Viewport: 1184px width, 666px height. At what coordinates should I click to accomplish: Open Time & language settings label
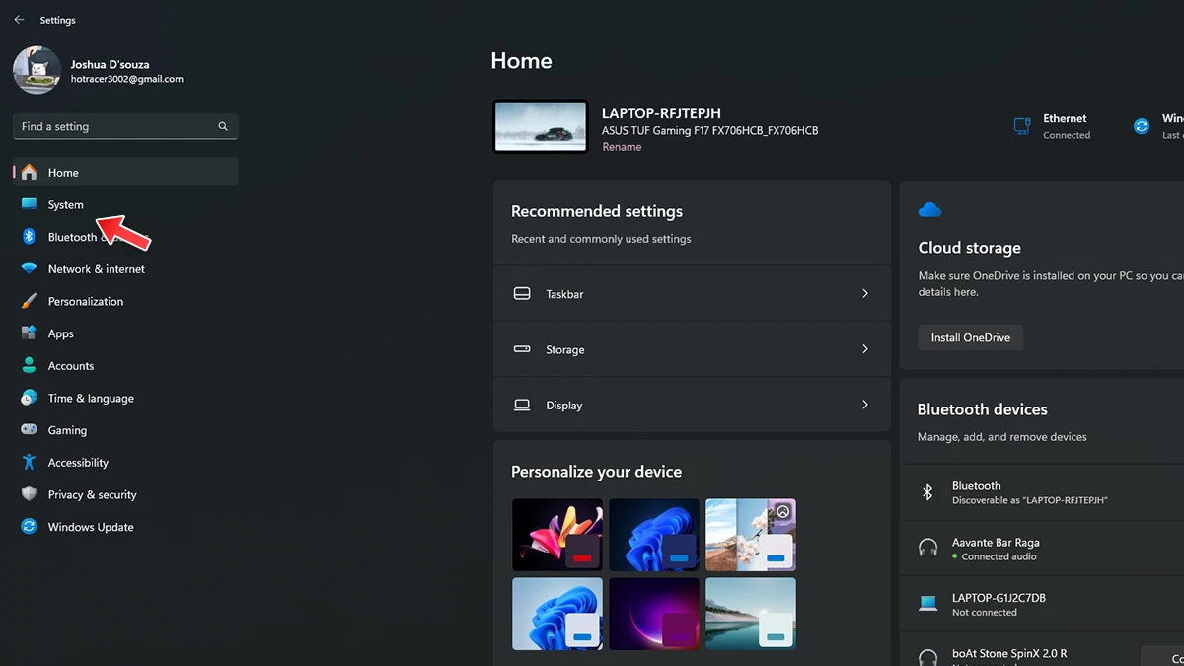91,399
